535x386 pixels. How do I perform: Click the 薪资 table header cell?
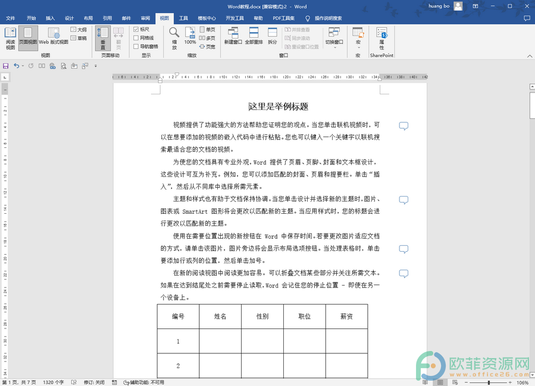pyautogui.click(x=347, y=317)
